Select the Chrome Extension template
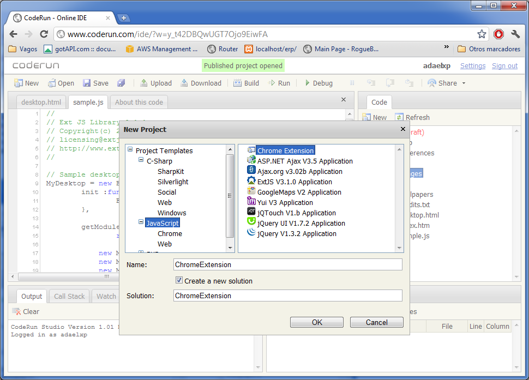Image resolution: width=529 pixels, height=380 pixels. click(x=285, y=150)
